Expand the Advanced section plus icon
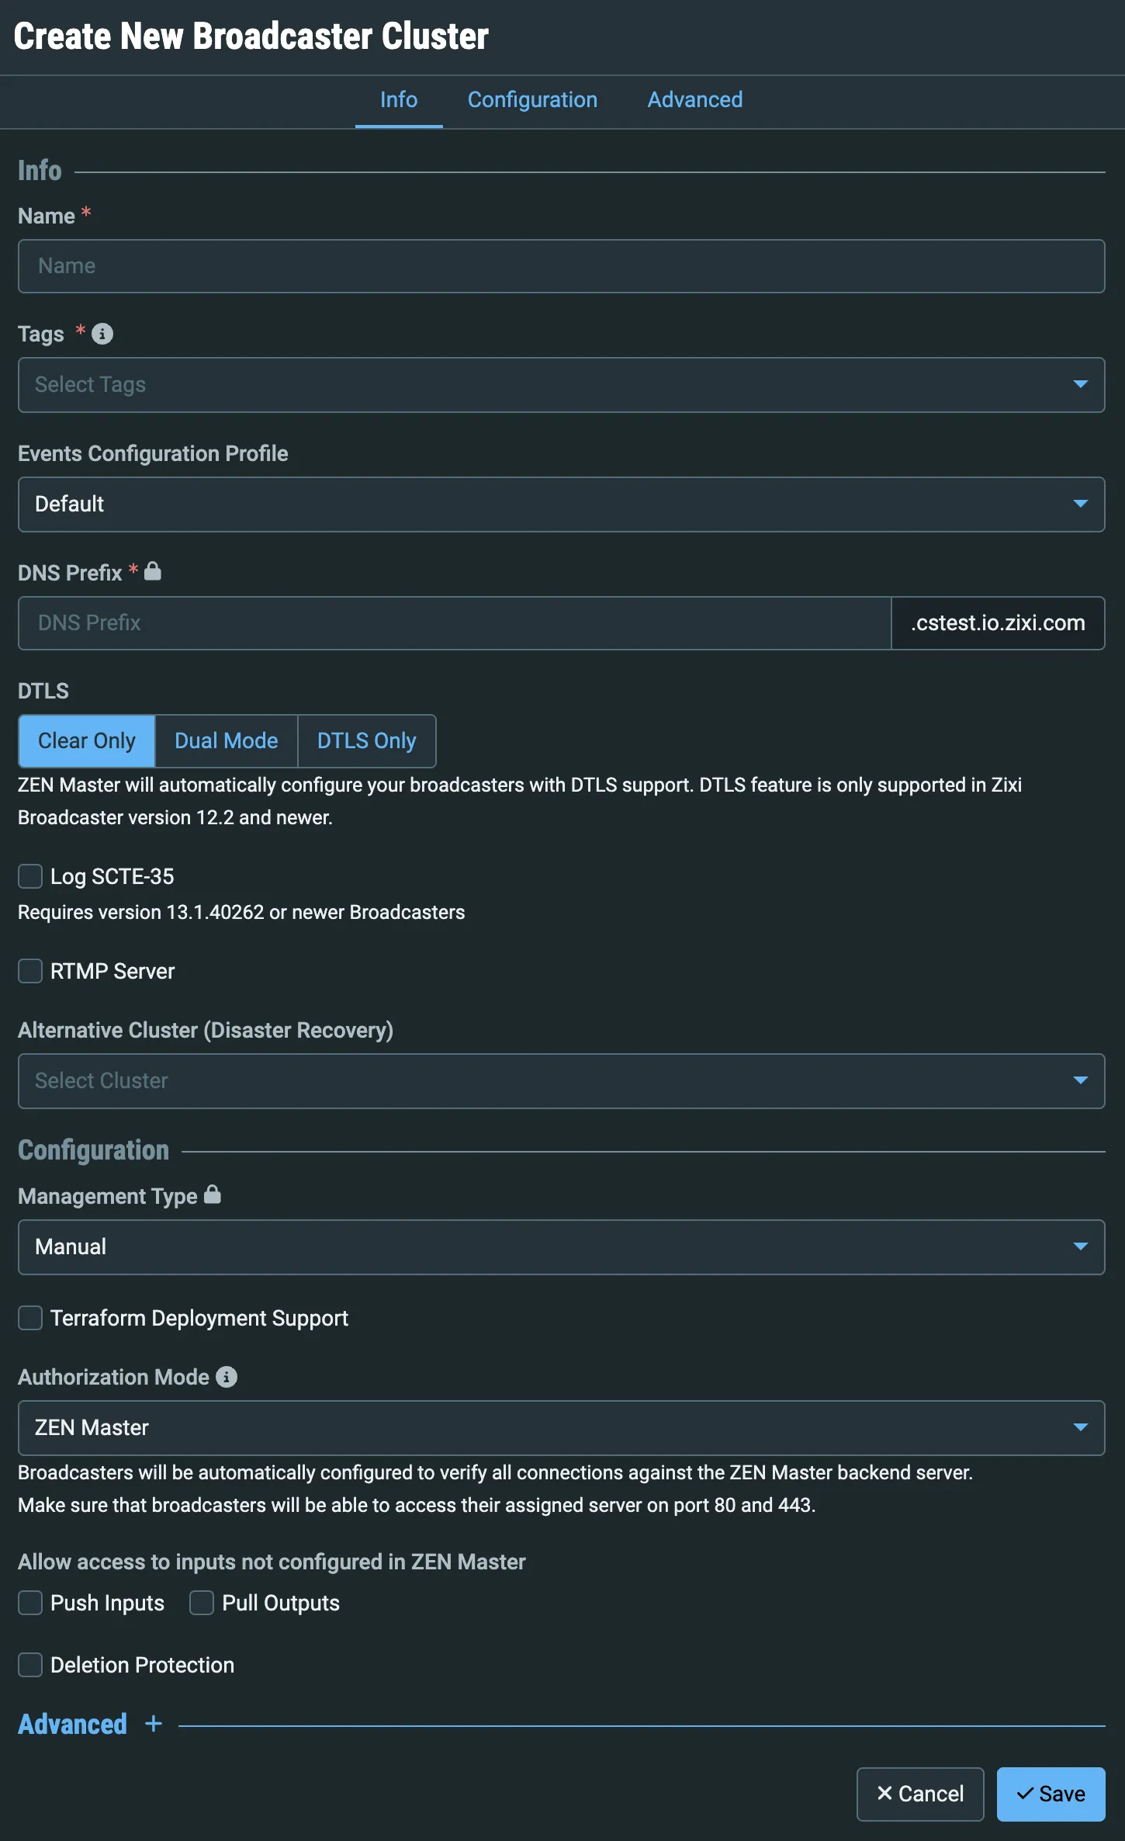 click(x=154, y=1724)
